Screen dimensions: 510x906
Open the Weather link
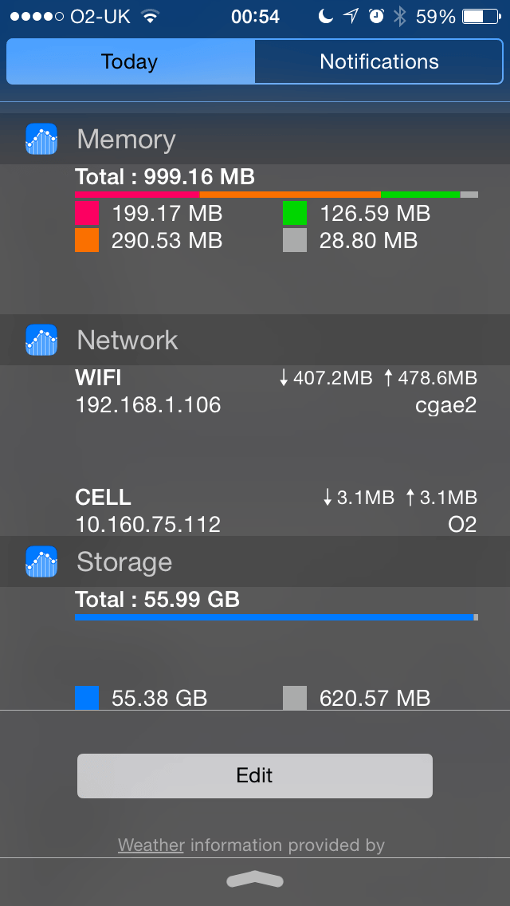[151, 845]
